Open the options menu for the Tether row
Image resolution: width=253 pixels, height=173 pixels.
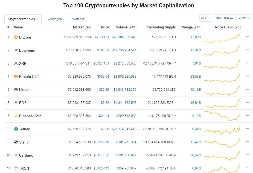point(247,129)
